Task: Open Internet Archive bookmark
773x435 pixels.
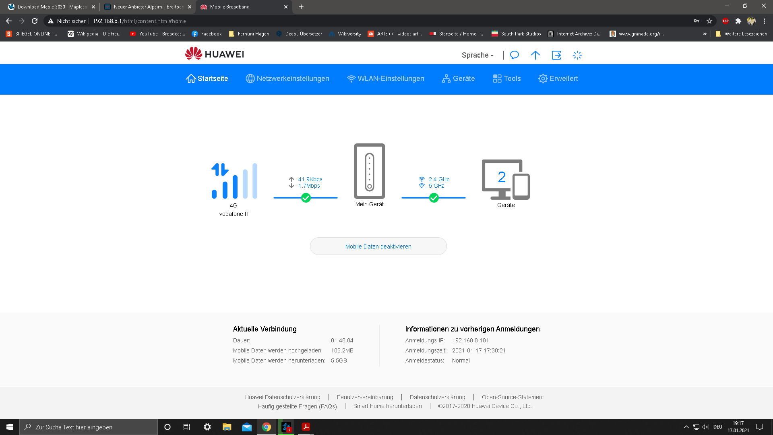Action: [x=575, y=34]
